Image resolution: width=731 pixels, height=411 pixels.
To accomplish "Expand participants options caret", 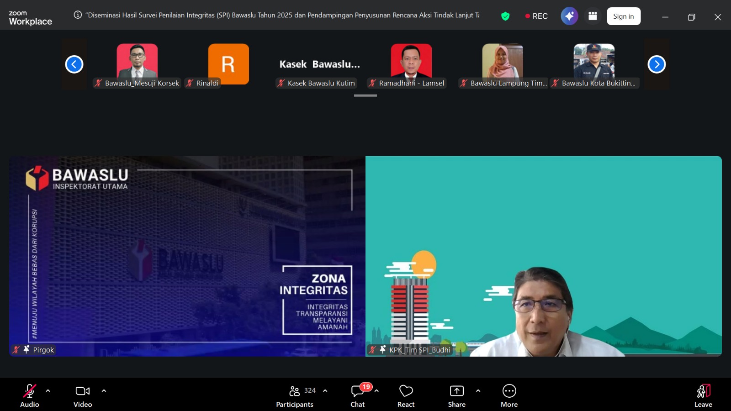I will (325, 391).
